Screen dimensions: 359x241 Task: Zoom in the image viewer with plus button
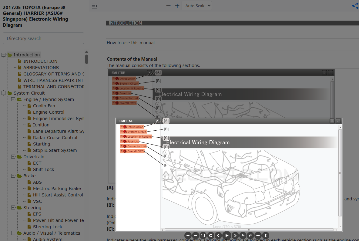[188, 236]
